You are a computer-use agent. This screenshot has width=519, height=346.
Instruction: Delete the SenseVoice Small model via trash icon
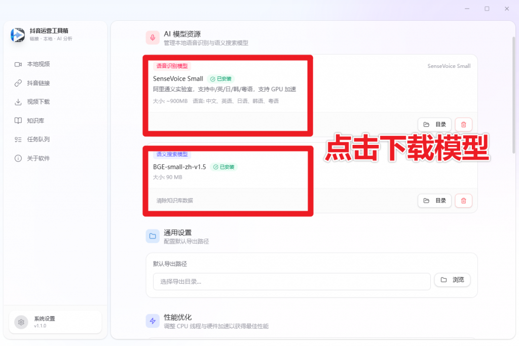[x=463, y=125]
